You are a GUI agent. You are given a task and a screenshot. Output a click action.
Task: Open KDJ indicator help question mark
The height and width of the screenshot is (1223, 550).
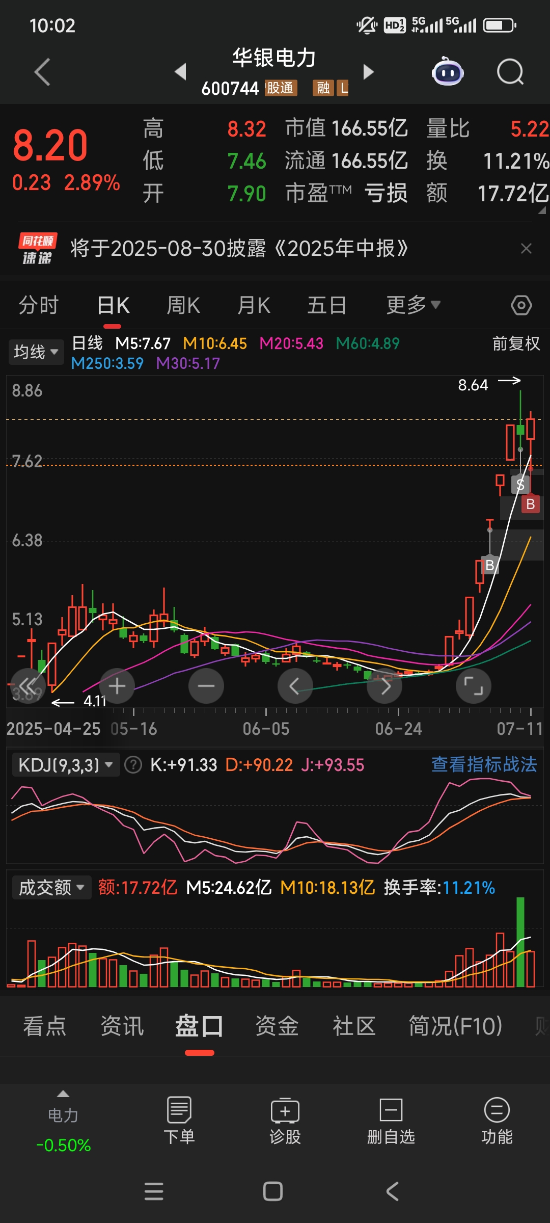[x=133, y=765]
